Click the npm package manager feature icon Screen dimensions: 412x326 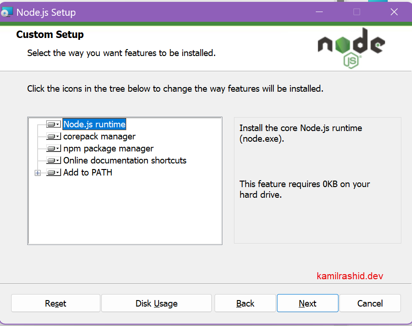[51, 148]
